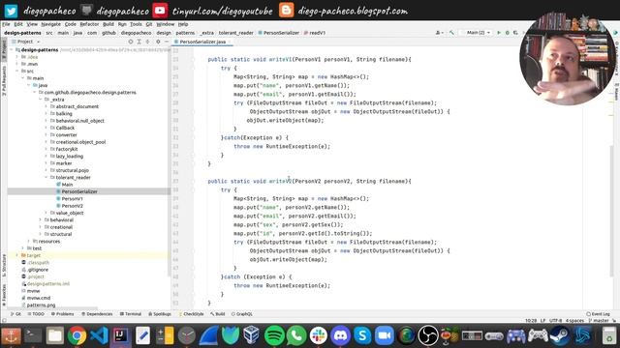Viewport: 620px width, 348px height.
Task: Open the SpotBugs tool window
Action: (160, 314)
